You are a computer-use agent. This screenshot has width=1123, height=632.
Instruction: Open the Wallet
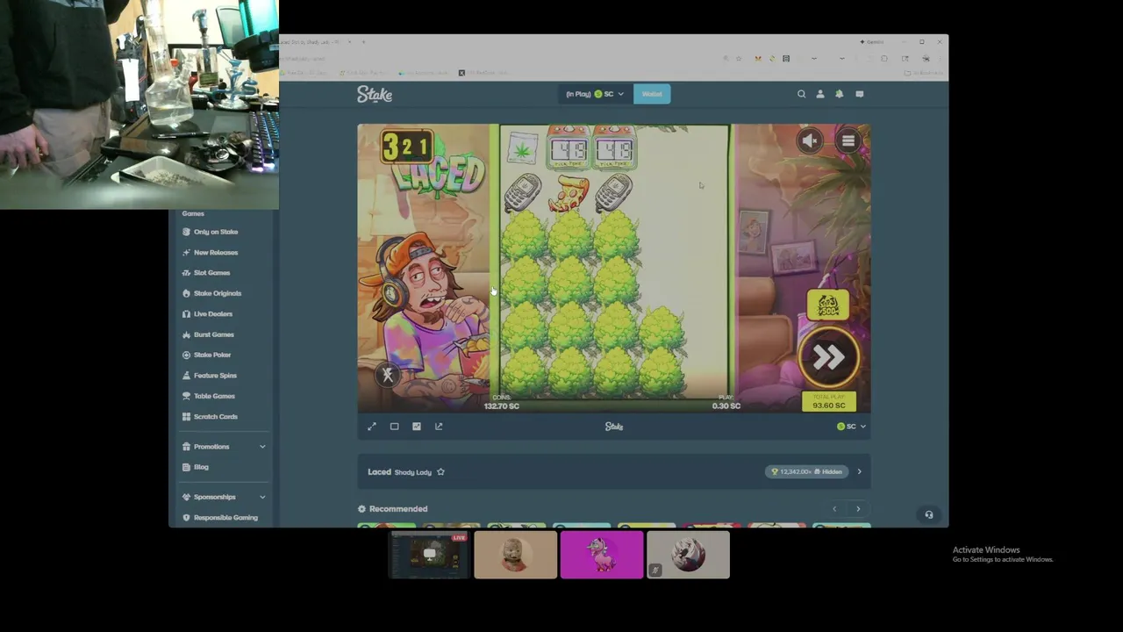point(652,94)
